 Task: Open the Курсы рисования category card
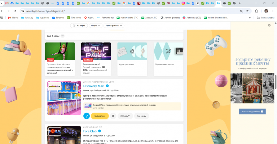[132, 59]
